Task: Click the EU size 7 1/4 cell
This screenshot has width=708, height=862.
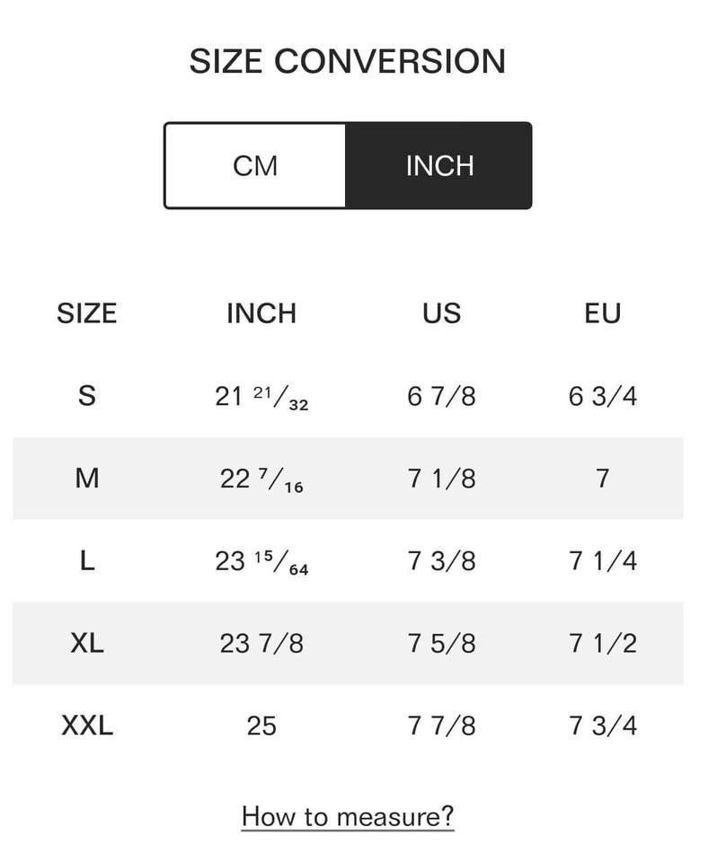Action: click(x=603, y=561)
